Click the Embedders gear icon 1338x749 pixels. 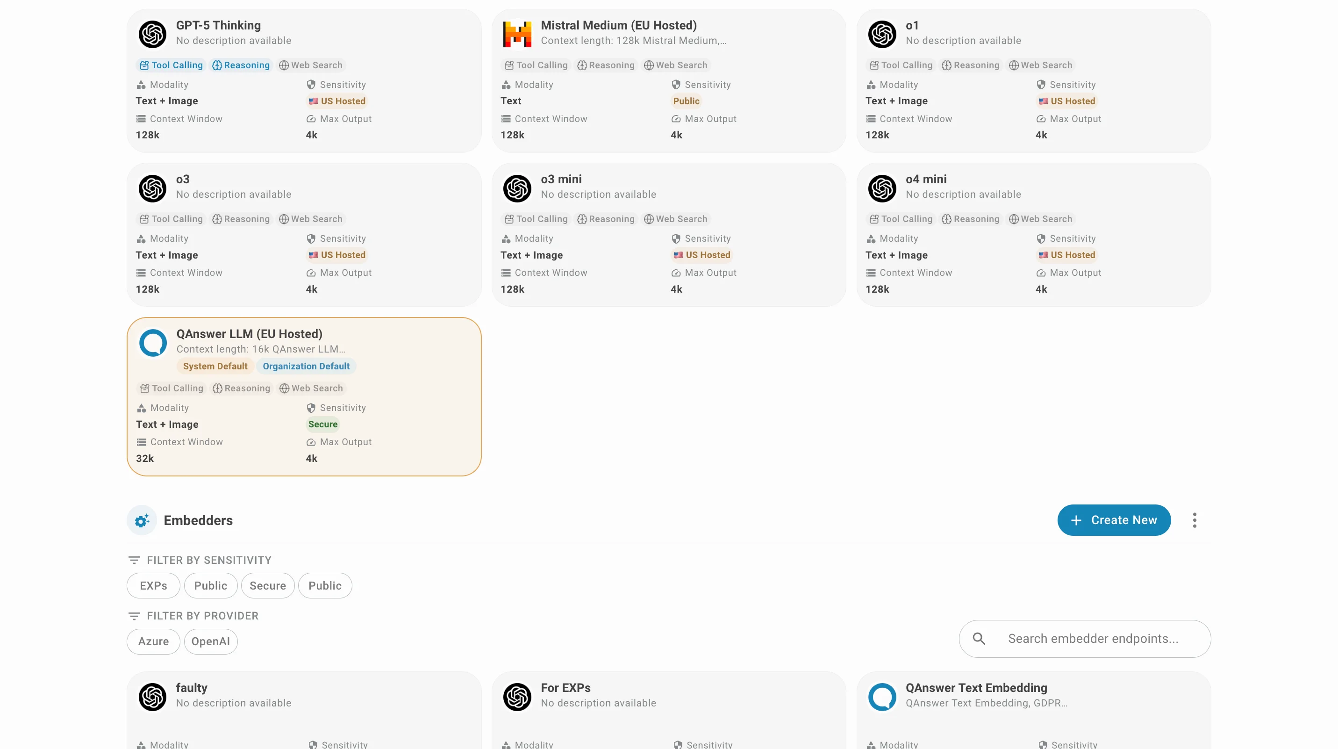coord(142,520)
